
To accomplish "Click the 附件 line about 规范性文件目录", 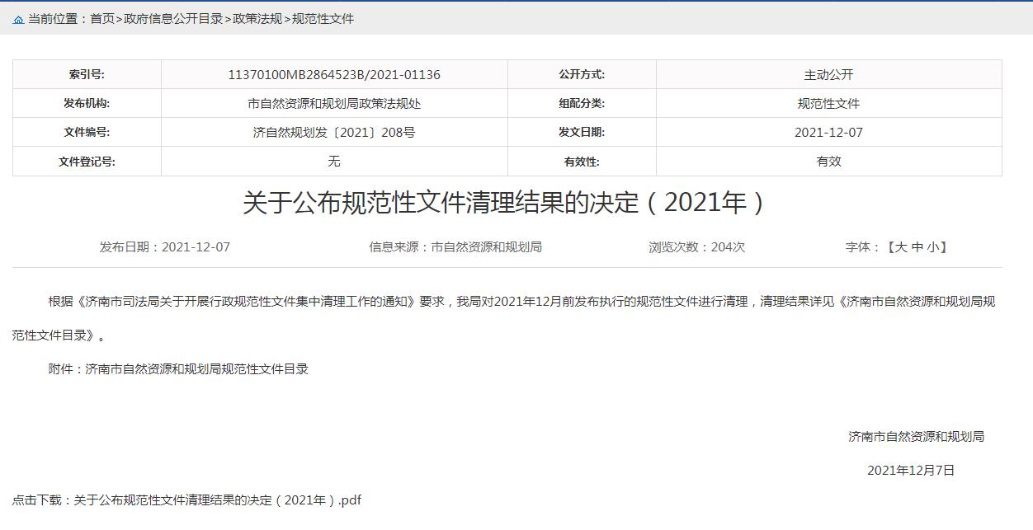I will pos(178,368).
